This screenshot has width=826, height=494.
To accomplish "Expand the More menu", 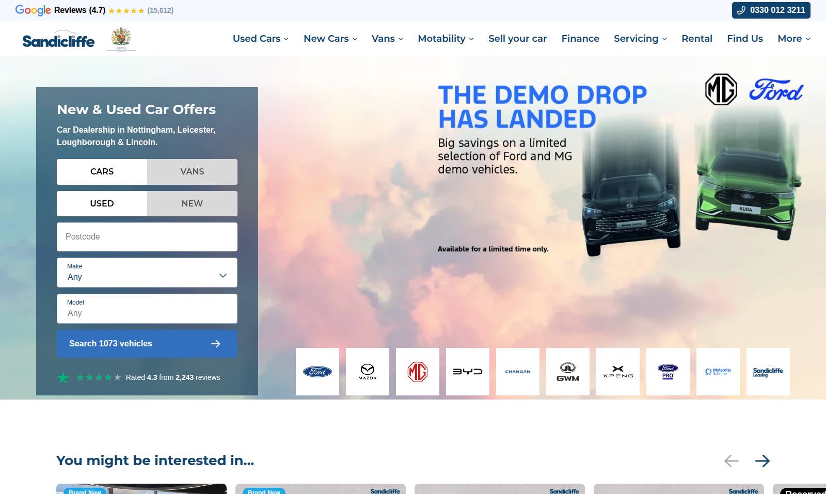I will coord(794,39).
